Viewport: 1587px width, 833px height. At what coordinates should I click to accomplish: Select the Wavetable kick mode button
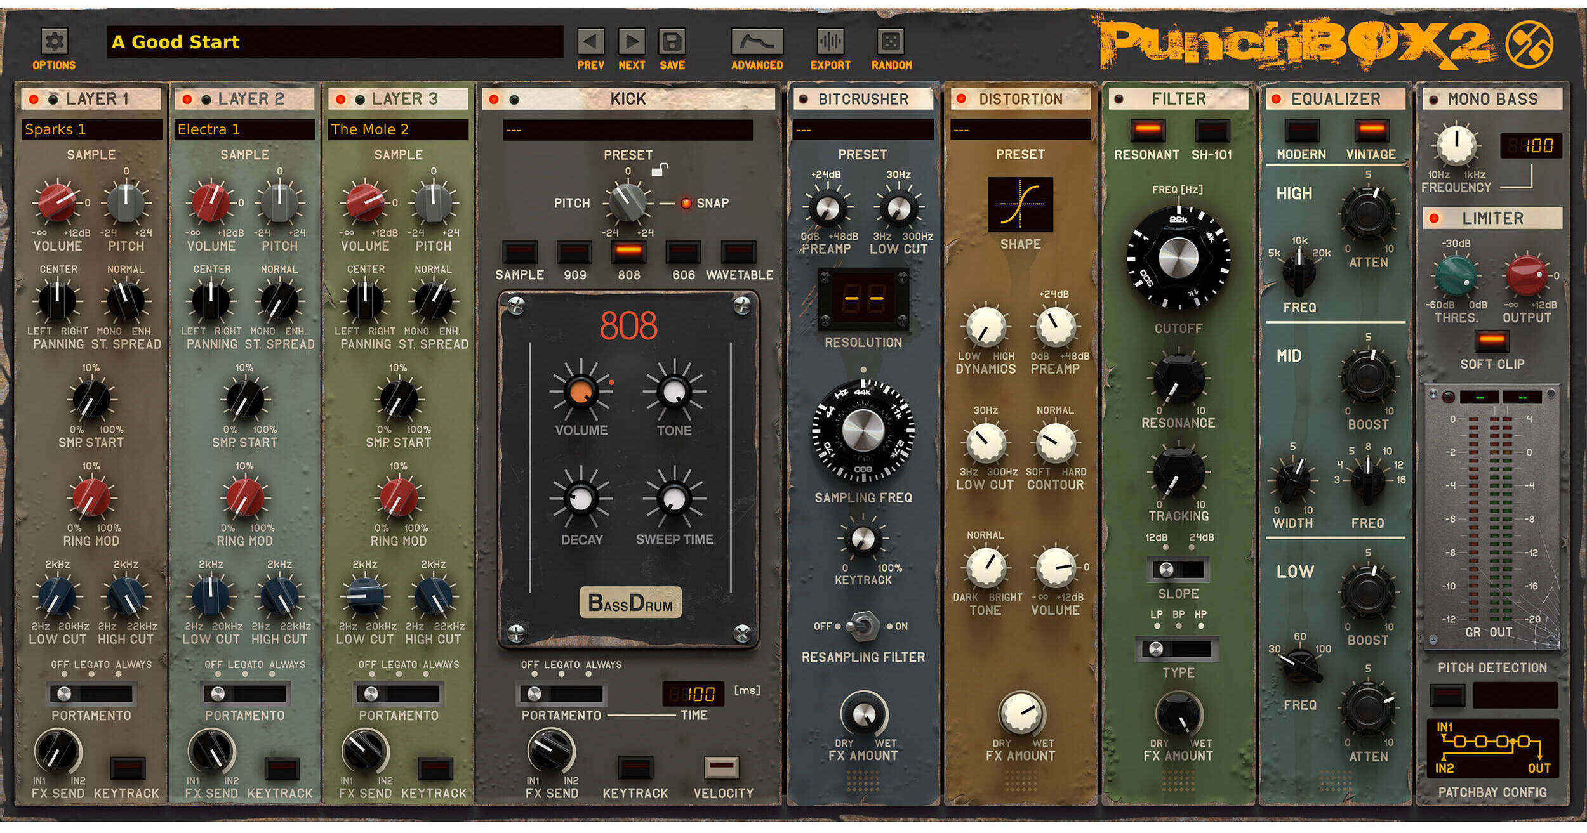pos(738,252)
